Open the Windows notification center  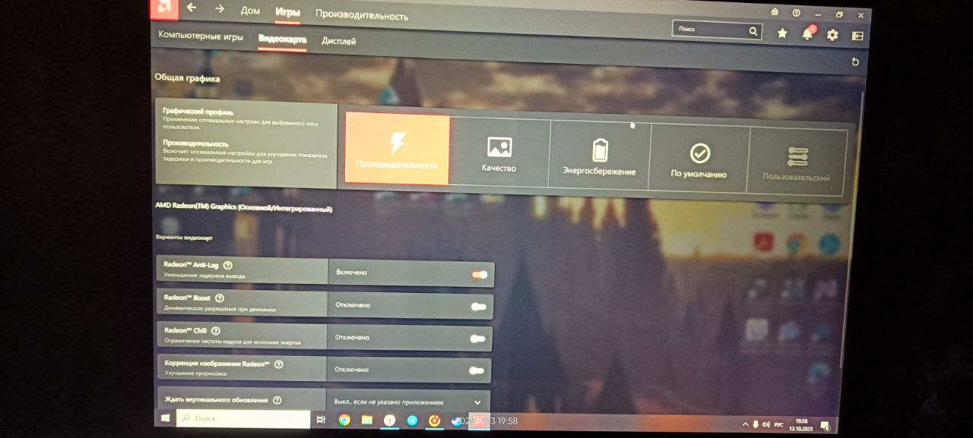point(825,425)
